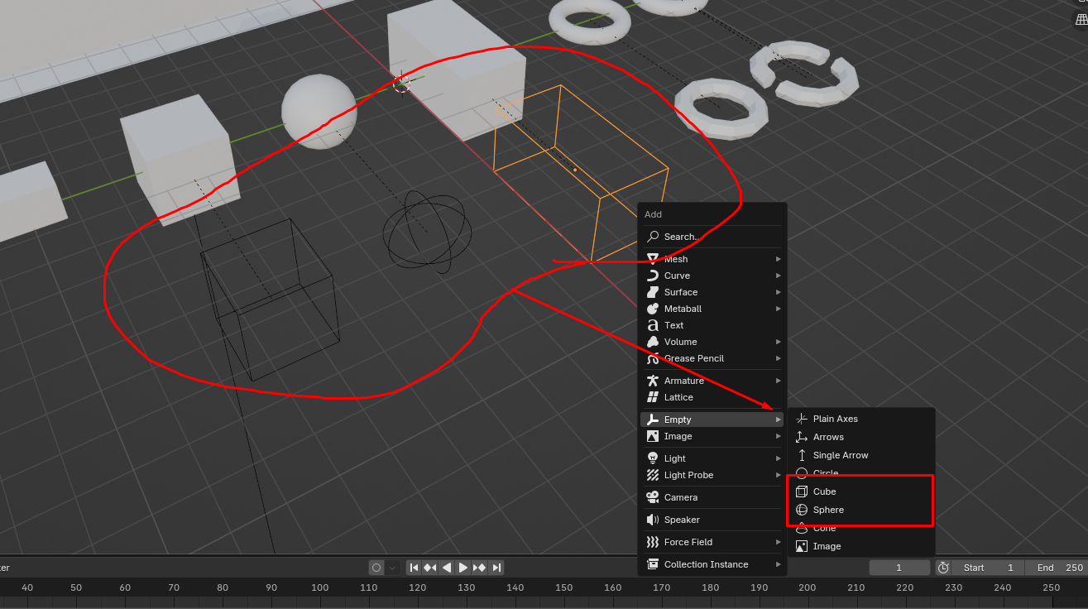
Task: Expand the Grease Pencil submenu
Action: [x=712, y=358]
